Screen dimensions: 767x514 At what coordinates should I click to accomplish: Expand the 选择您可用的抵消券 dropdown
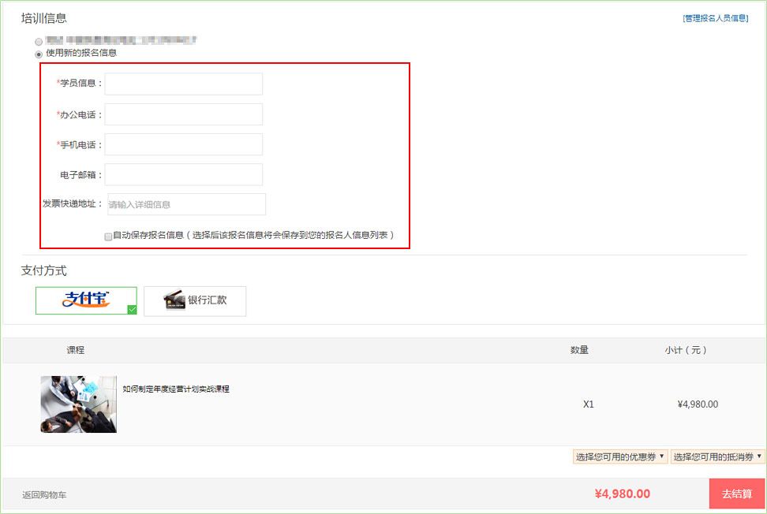click(718, 456)
